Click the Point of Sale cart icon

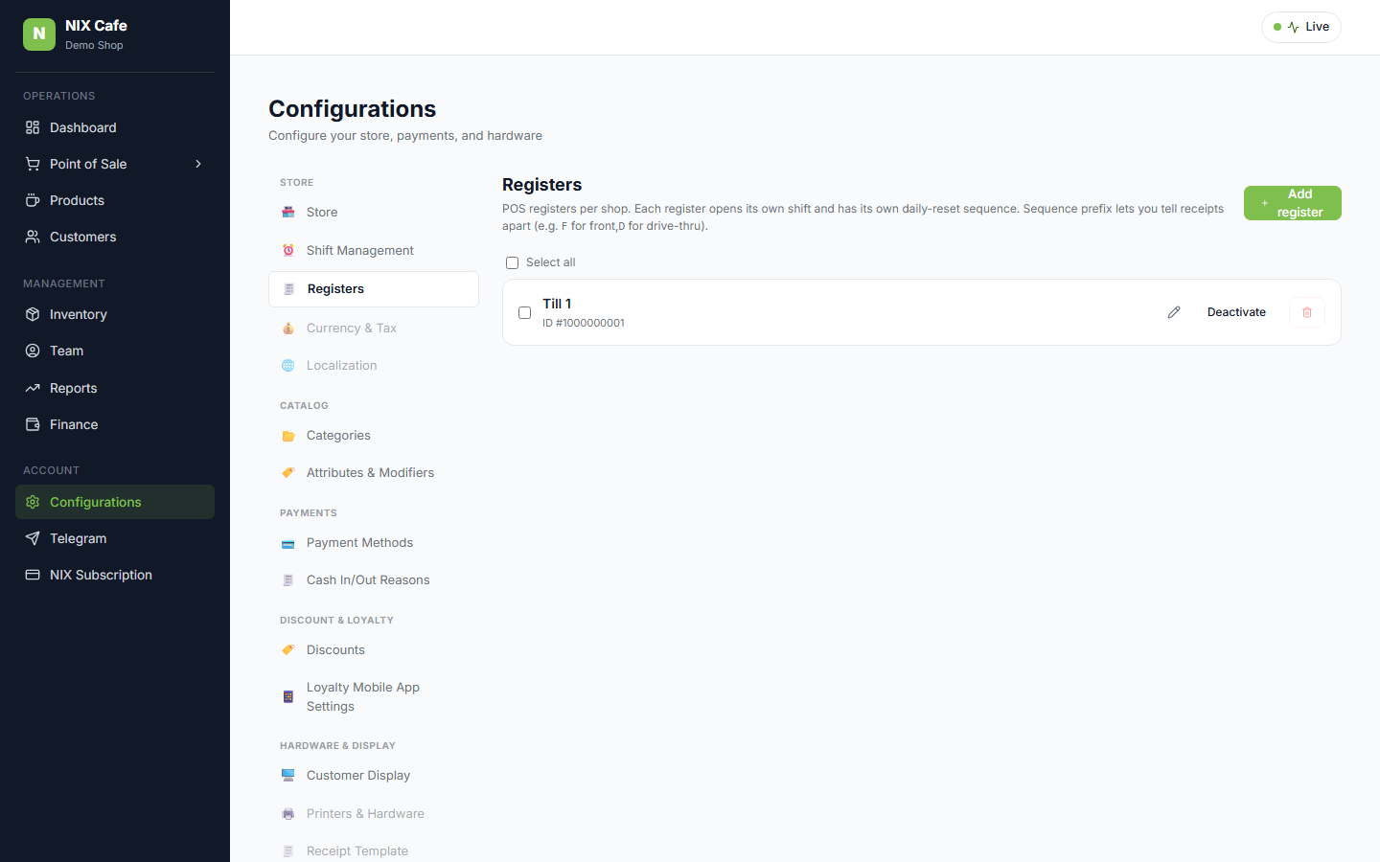(33, 164)
